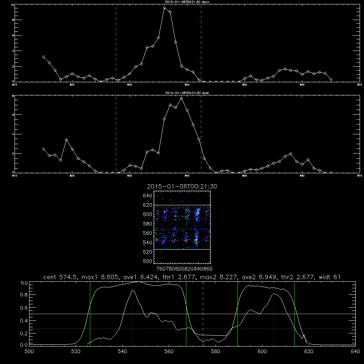Click the 'cent 574.5' value in stats line
Image resolution: width=364 pixels, height=364 pixels.
tap(60, 277)
